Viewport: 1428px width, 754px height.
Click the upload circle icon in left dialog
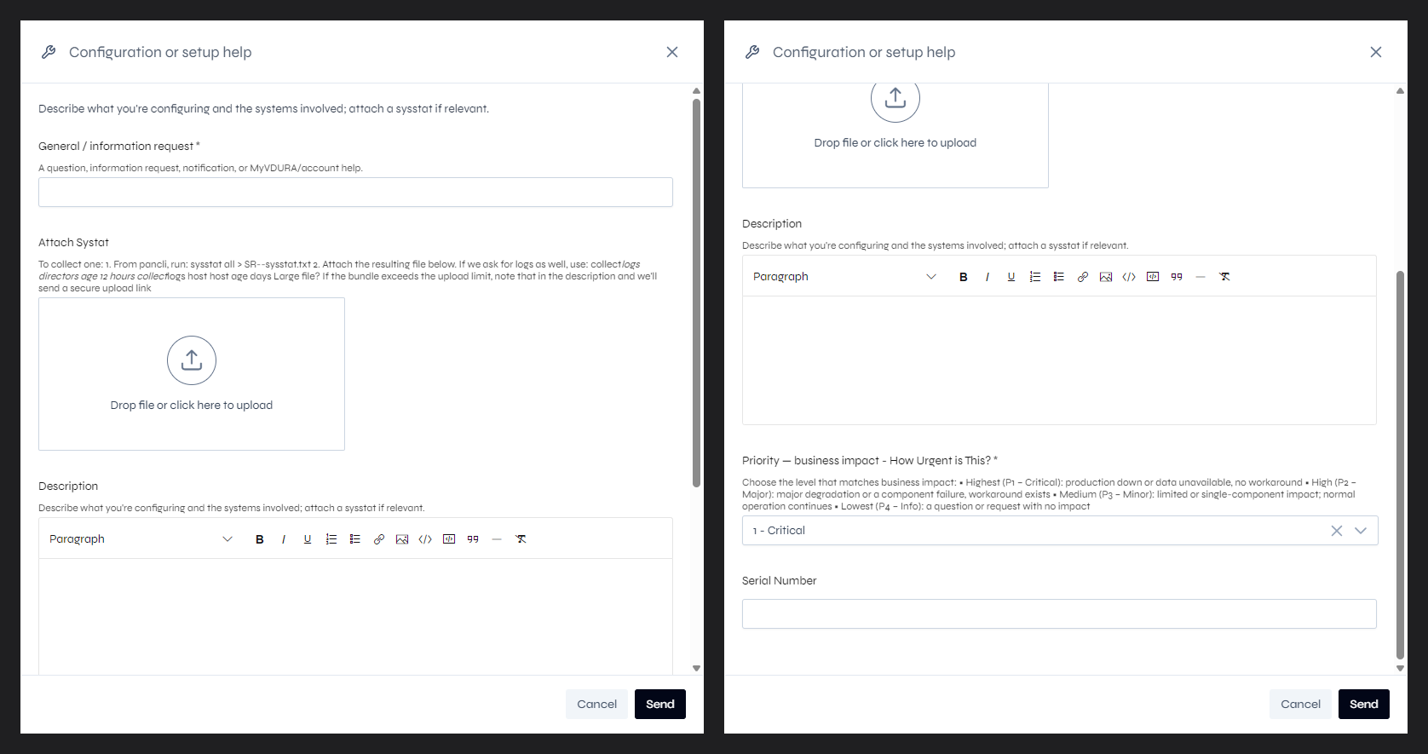(192, 360)
